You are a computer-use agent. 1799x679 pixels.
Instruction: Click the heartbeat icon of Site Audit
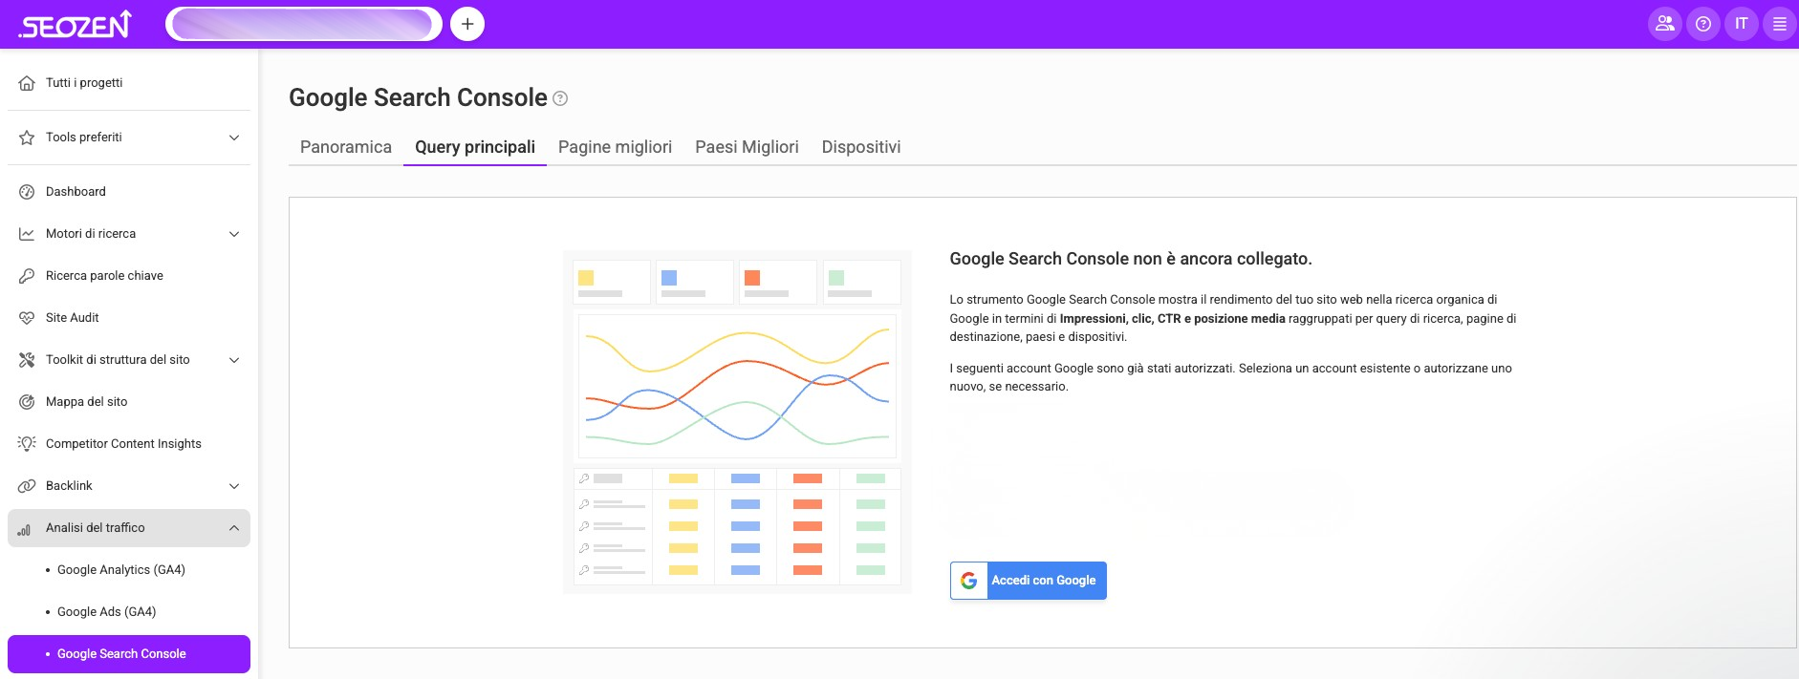coord(27,318)
